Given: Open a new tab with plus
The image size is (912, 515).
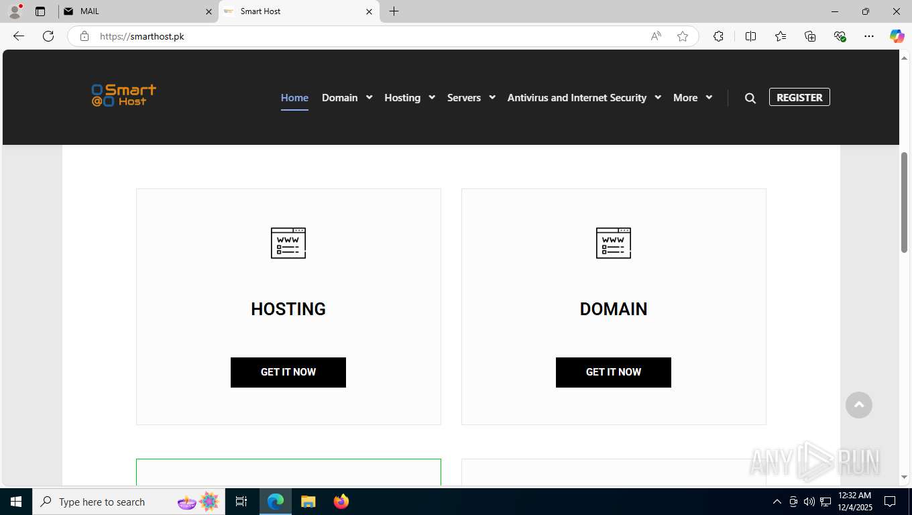Looking at the screenshot, I should click(x=394, y=11).
